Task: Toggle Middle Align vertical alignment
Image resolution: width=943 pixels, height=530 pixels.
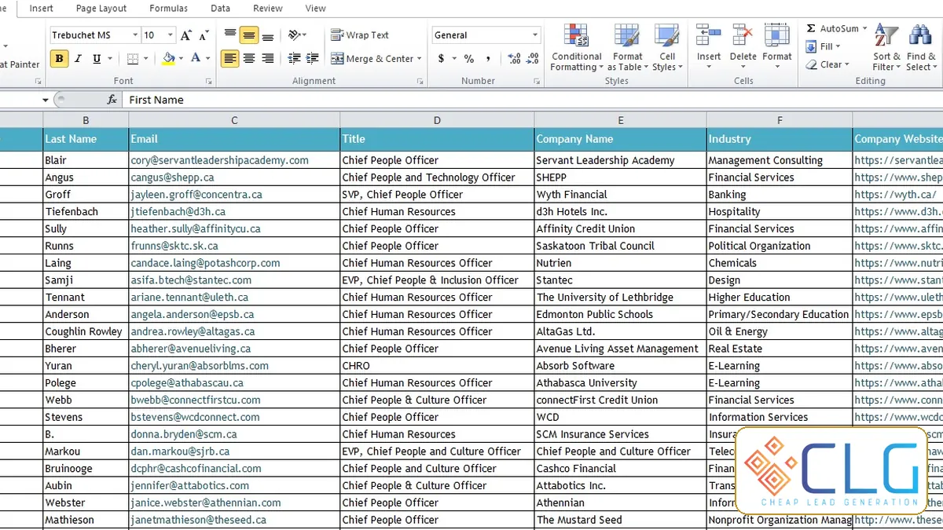Action: (249, 35)
